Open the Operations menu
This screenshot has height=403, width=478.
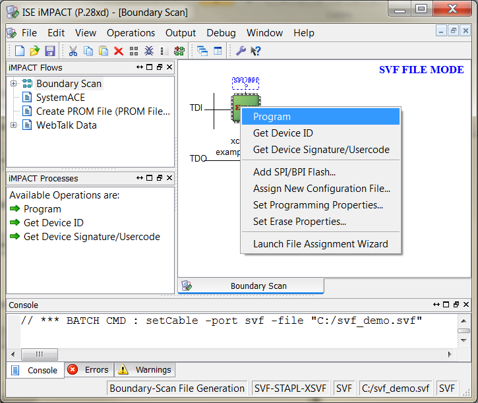(131, 33)
